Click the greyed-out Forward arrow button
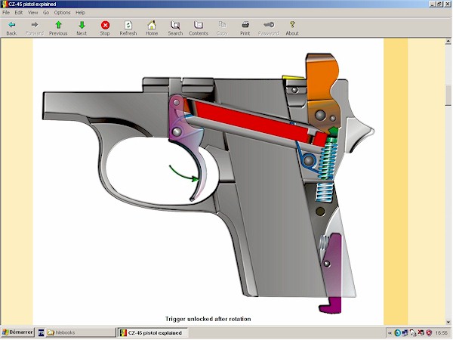The image size is (453, 340). [x=35, y=28]
